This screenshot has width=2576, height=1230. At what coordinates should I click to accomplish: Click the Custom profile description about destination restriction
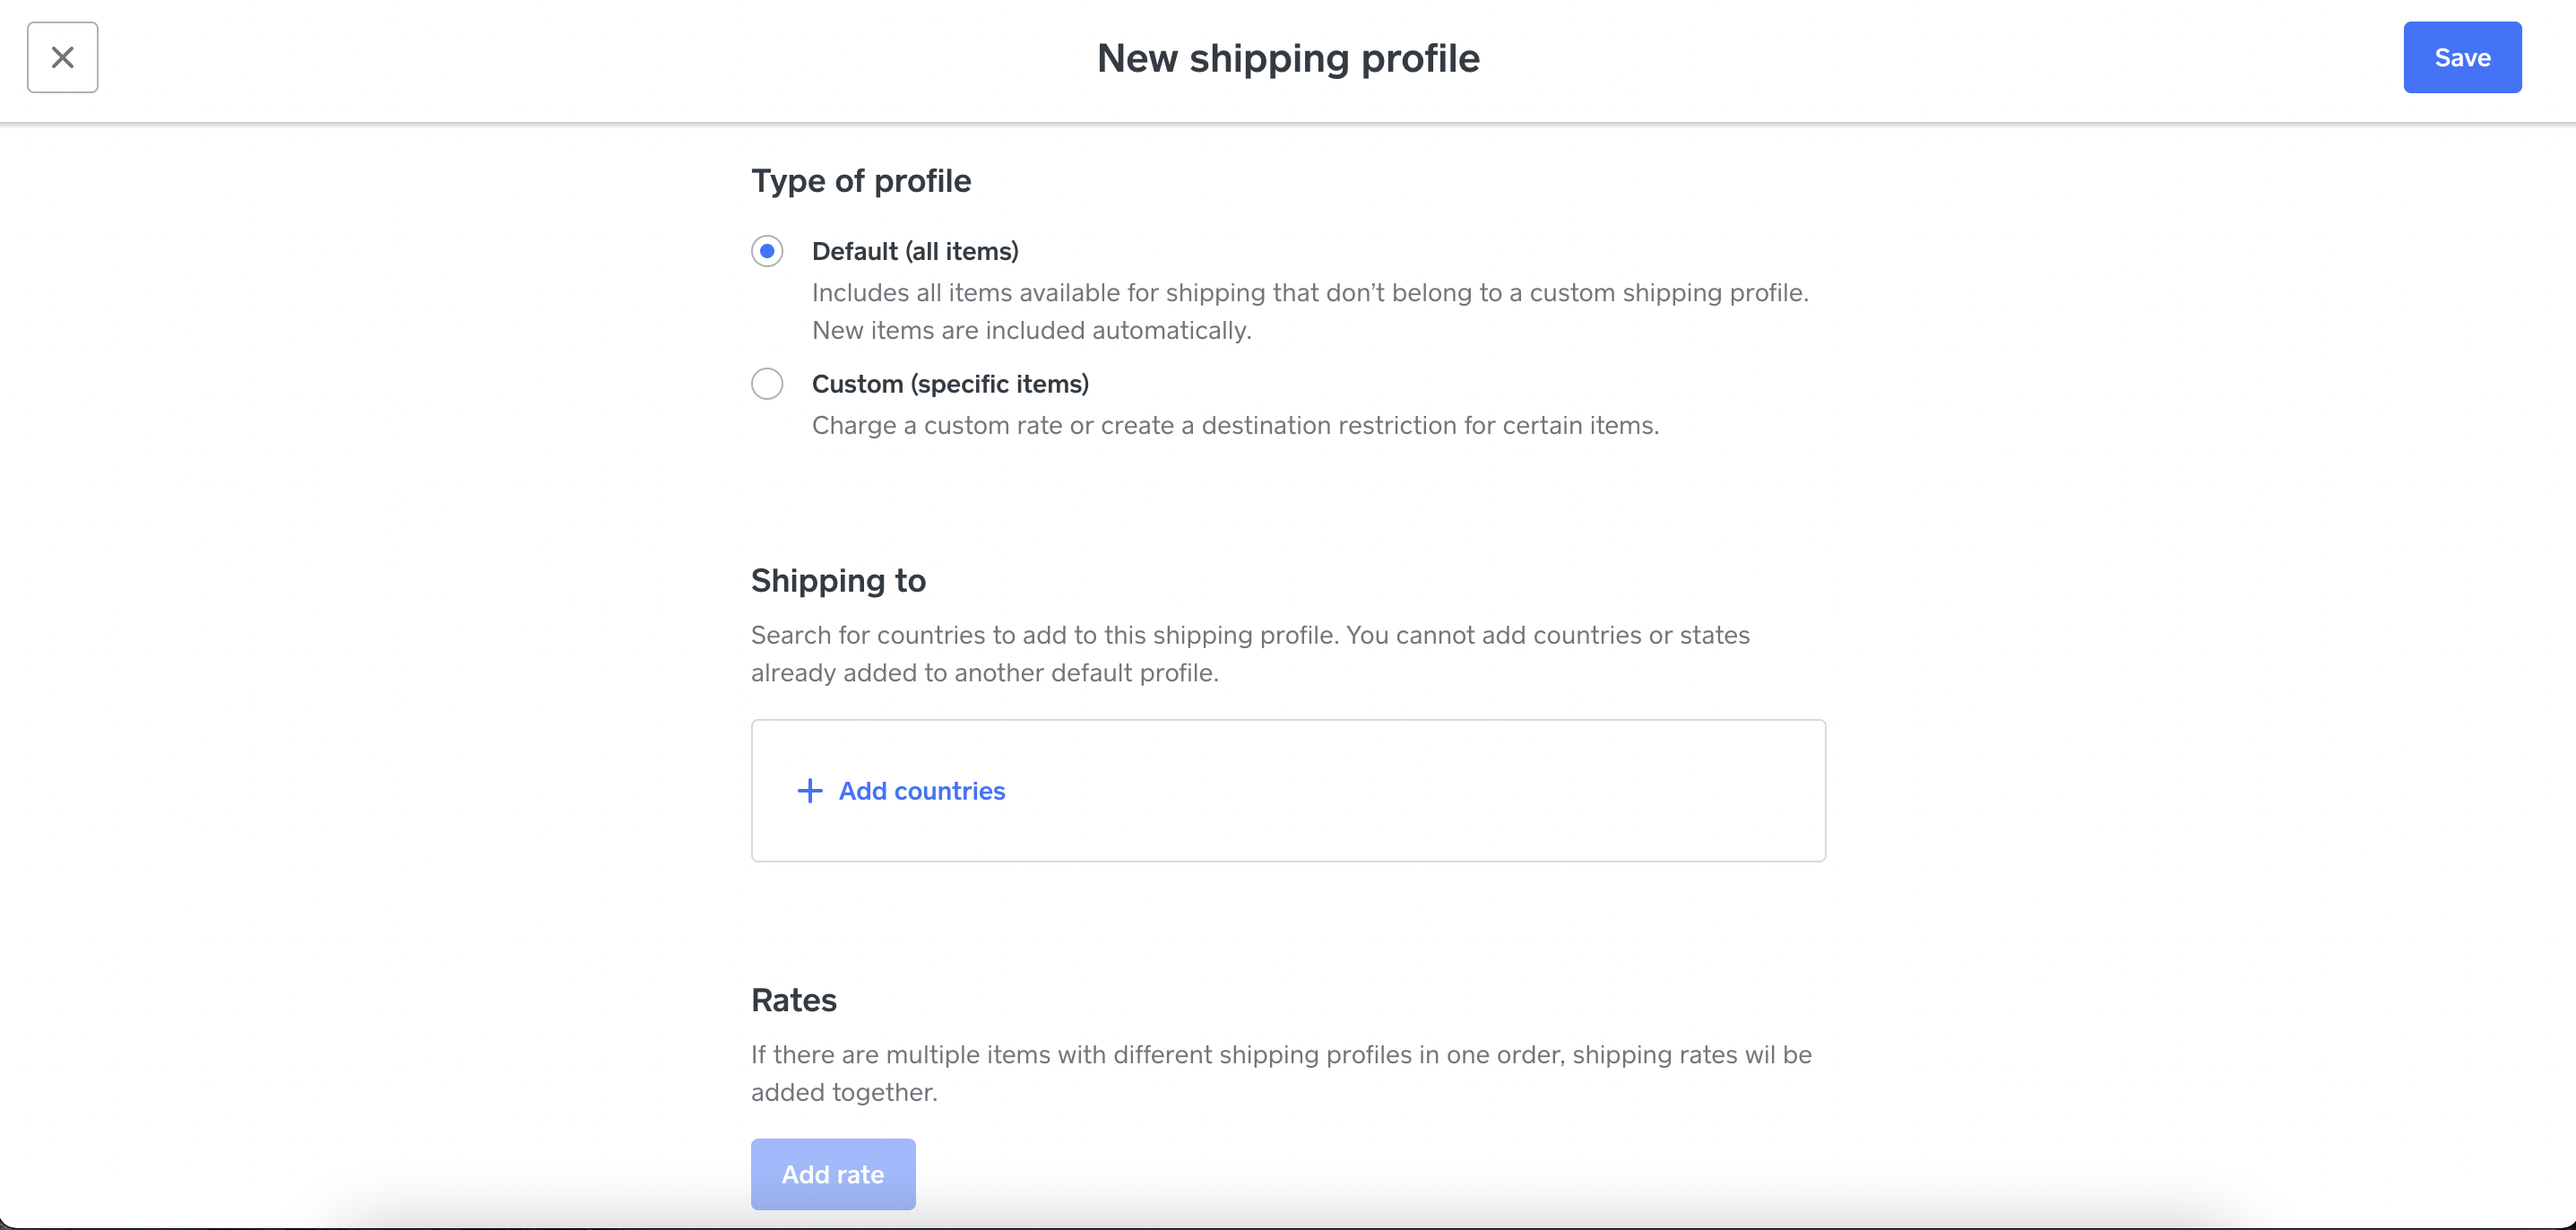(1235, 426)
